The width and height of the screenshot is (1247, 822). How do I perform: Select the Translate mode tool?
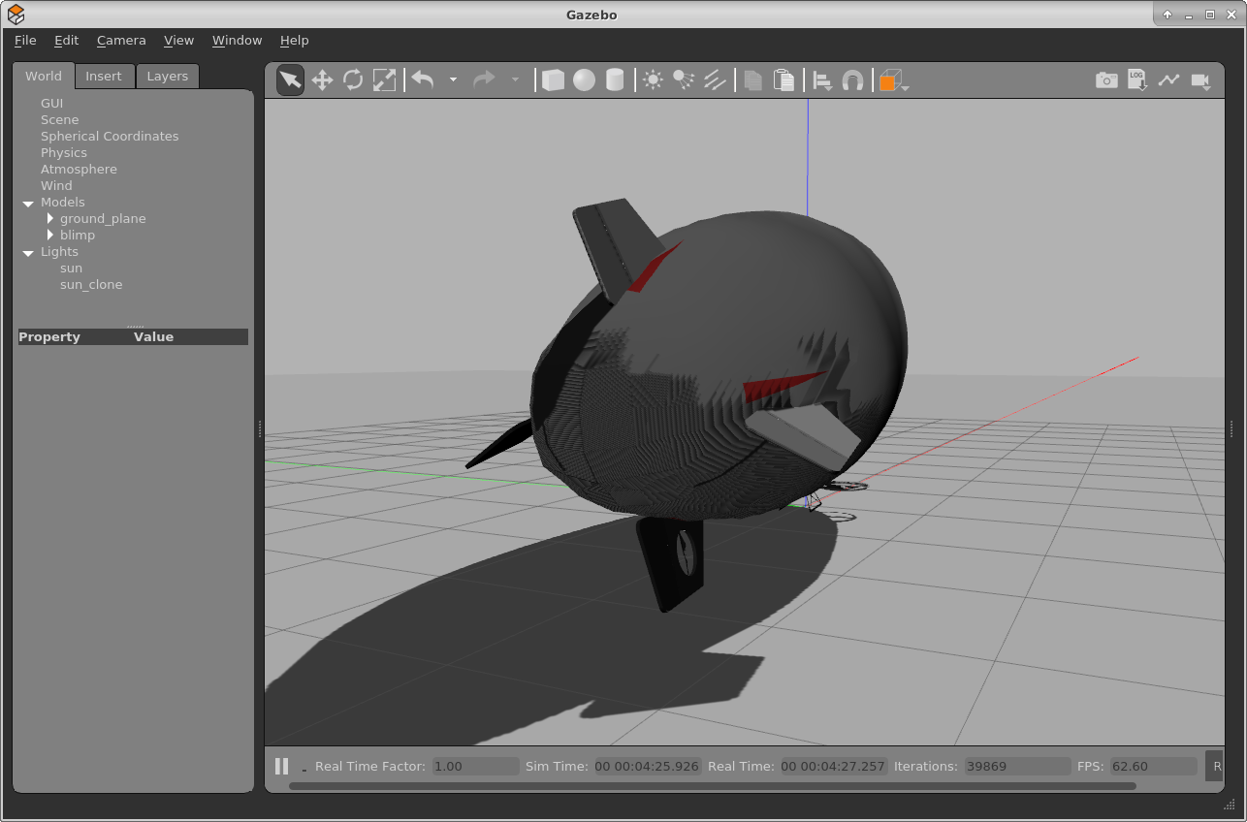[322, 80]
